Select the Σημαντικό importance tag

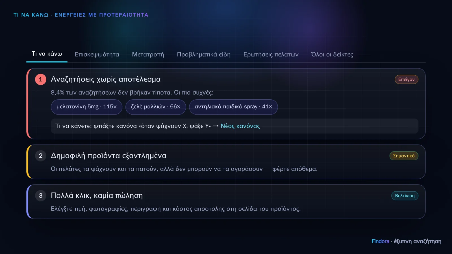[404, 156]
